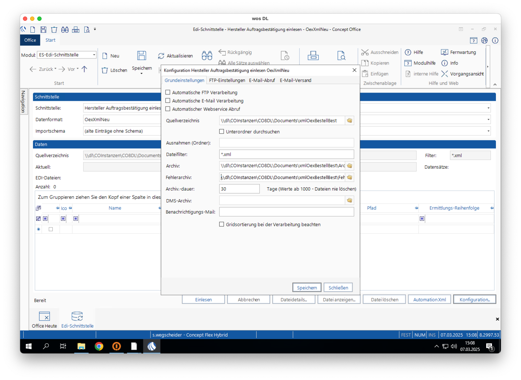This screenshot has height=380, width=521.
Task: Click Speichern button in configuration dialog
Action: coord(307,287)
